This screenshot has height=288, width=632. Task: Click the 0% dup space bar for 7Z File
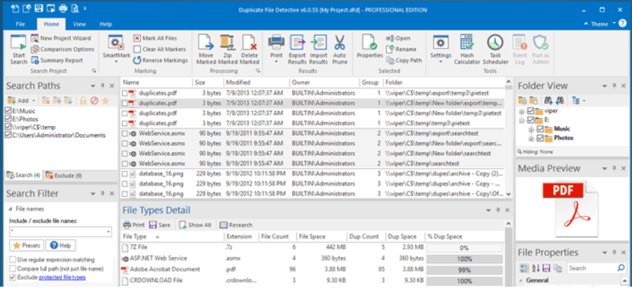tap(464, 248)
